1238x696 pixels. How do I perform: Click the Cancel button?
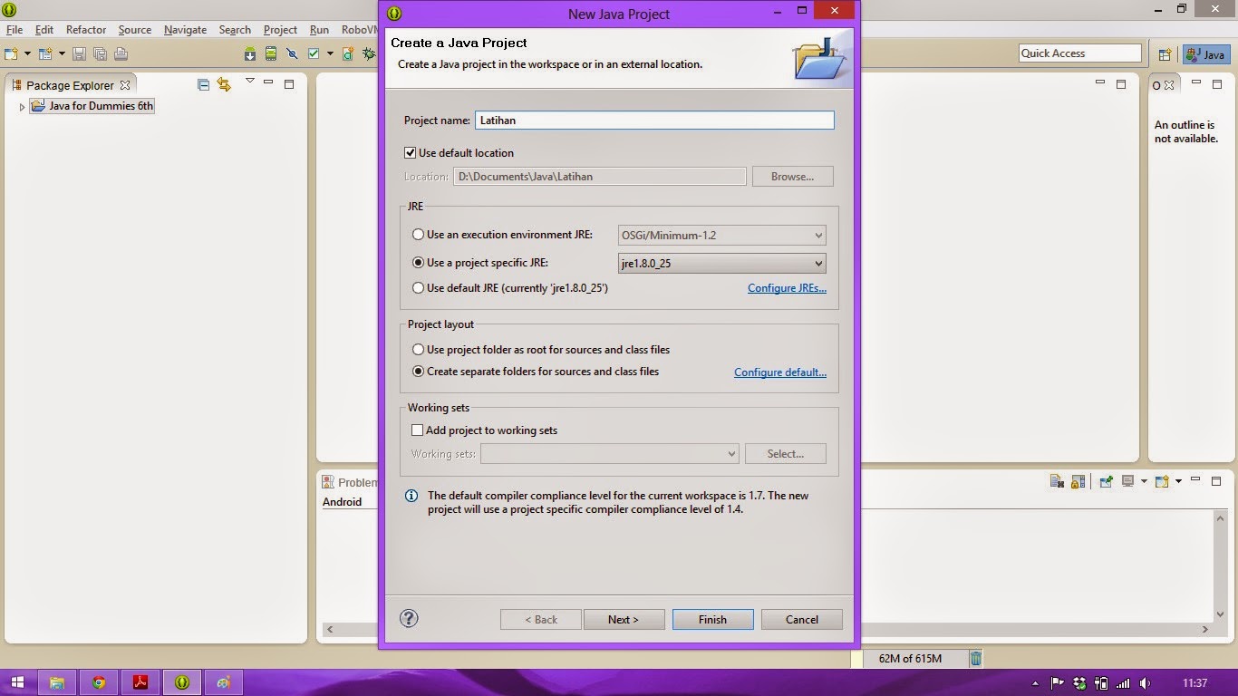click(802, 620)
